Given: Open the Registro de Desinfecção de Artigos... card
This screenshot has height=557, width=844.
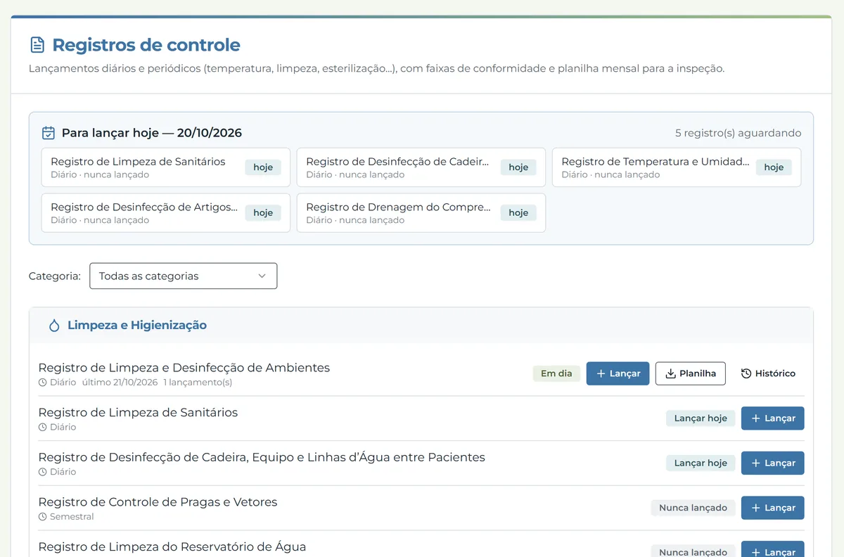Looking at the screenshot, I should (x=166, y=212).
